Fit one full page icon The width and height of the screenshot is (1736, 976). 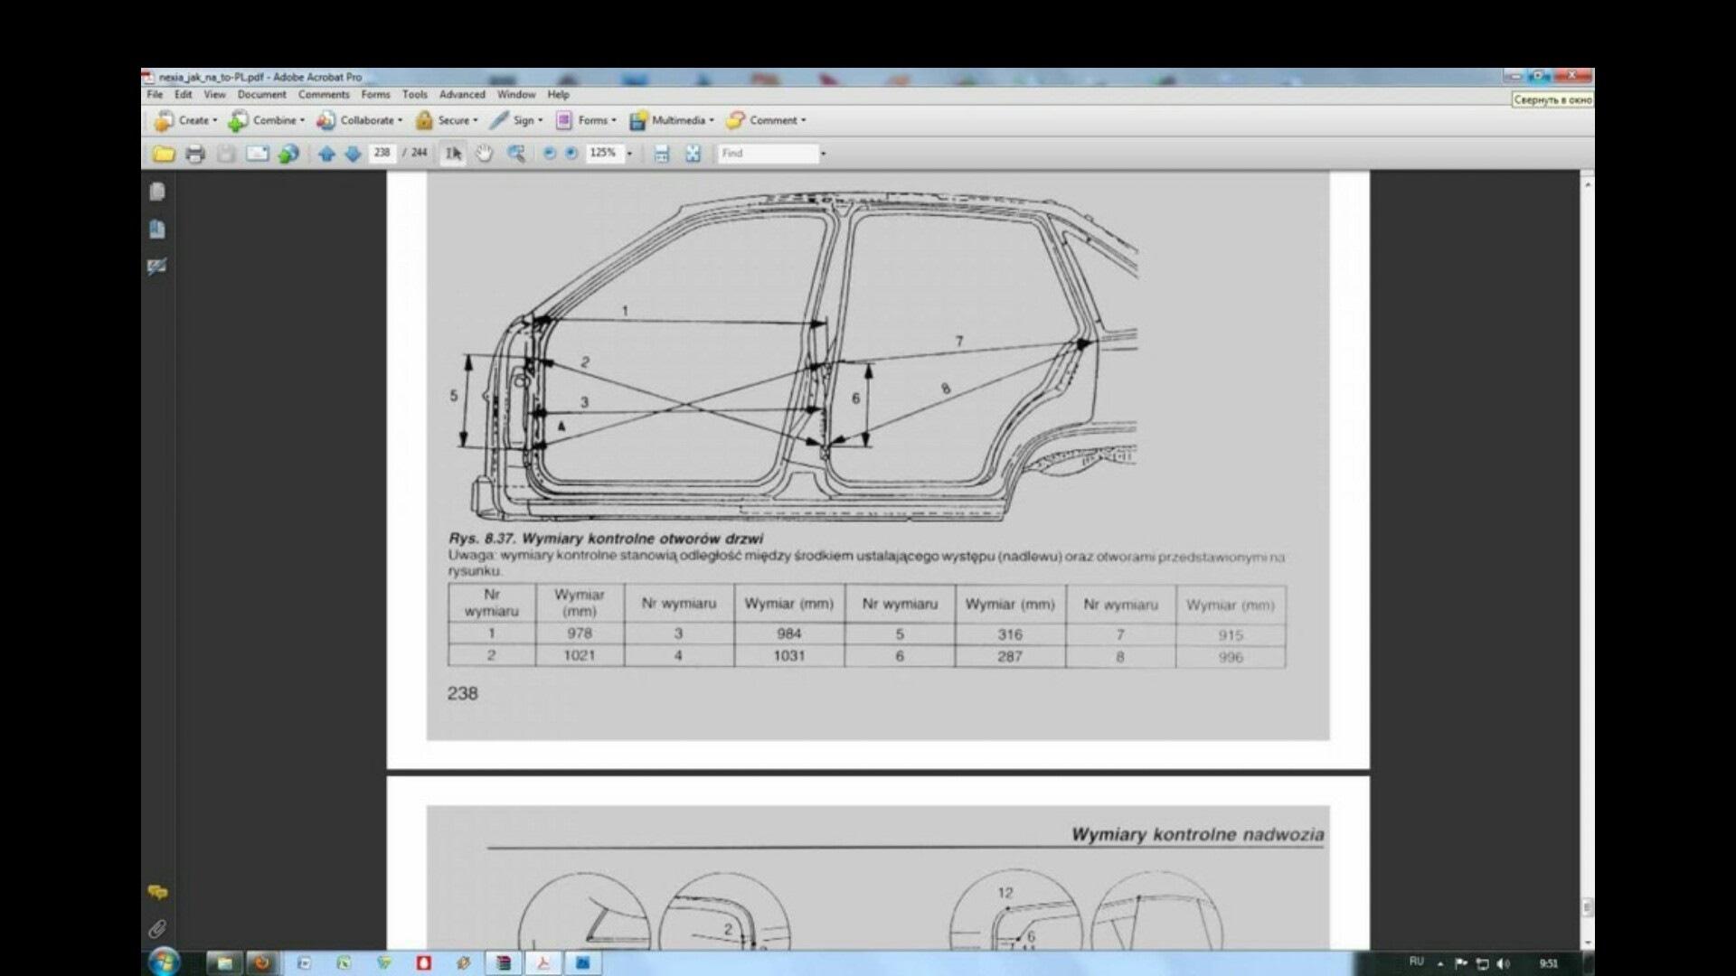click(x=693, y=154)
